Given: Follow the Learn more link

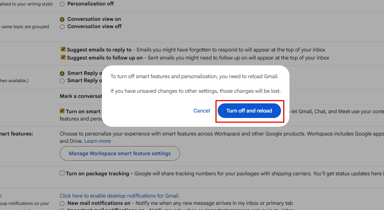Looking at the screenshot, I should 97,141.
